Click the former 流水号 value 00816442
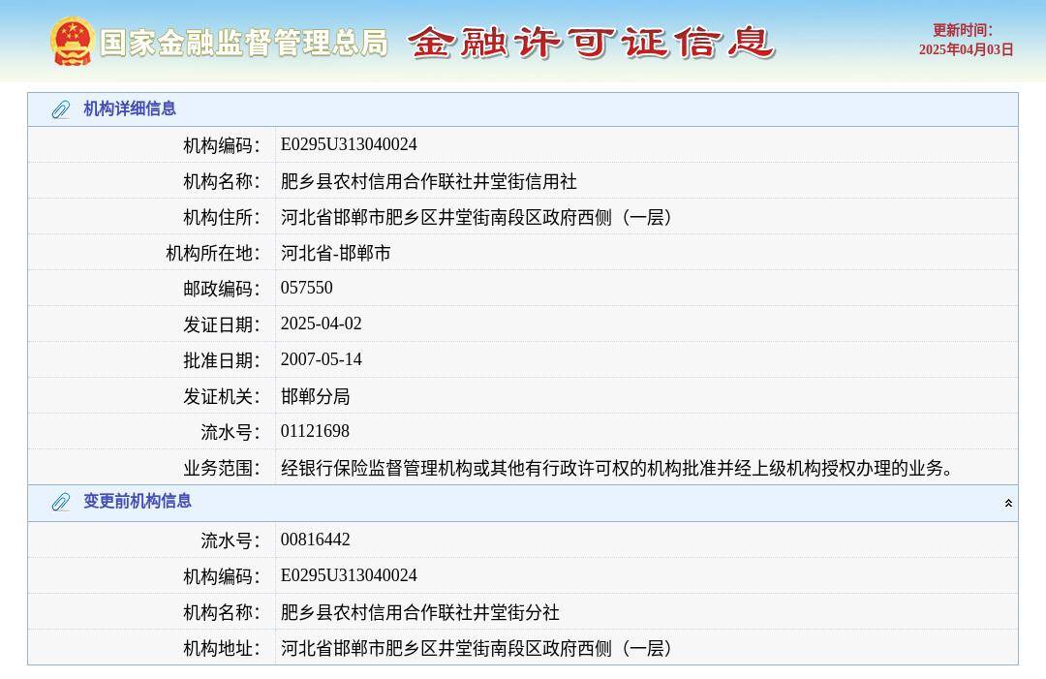 (x=315, y=540)
